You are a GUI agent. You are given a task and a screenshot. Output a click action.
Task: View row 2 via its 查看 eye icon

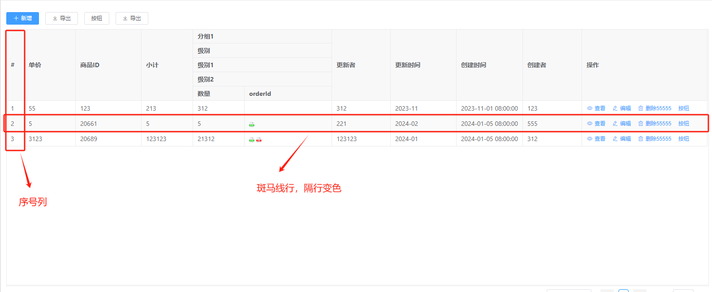coord(590,124)
